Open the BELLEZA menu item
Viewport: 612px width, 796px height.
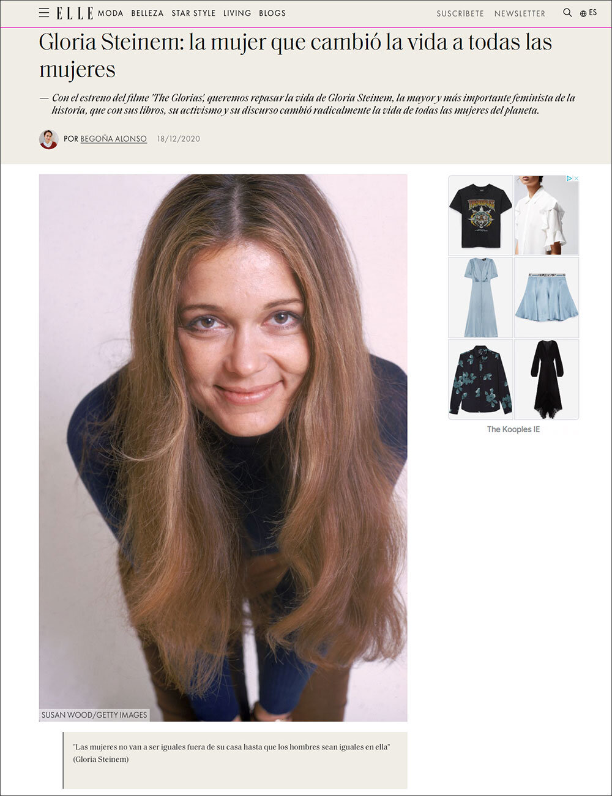coord(147,13)
